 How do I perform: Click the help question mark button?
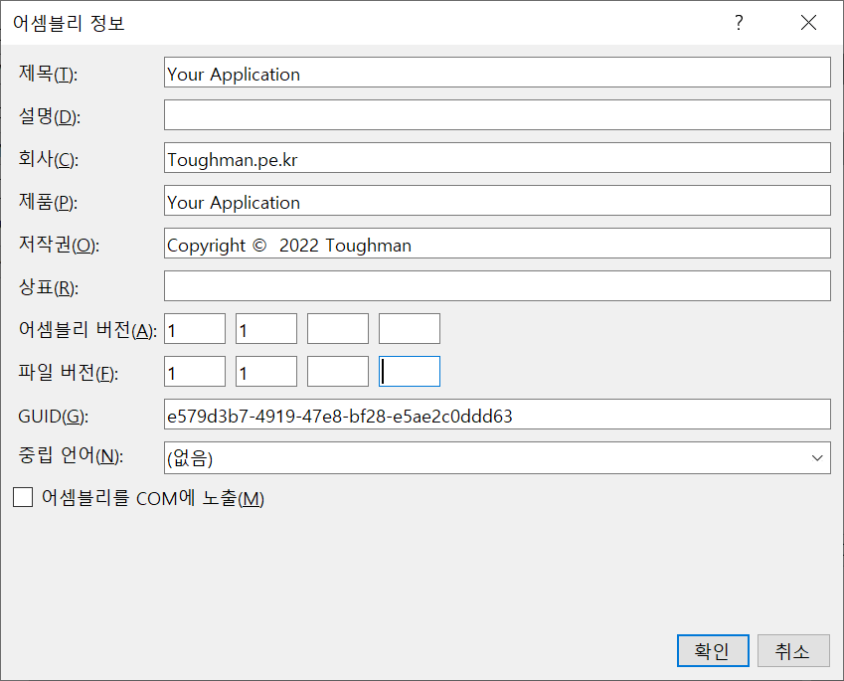pos(739,23)
